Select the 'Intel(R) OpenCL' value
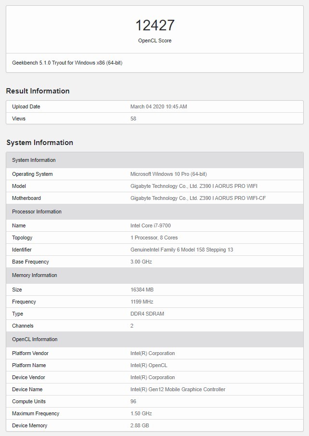 coord(149,365)
